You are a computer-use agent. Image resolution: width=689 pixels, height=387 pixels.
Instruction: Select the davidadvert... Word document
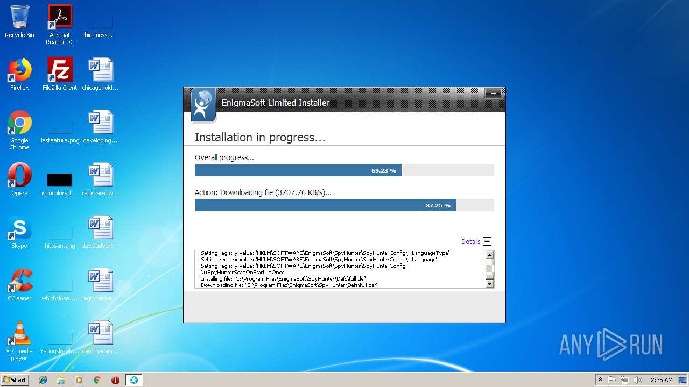(100, 232)
